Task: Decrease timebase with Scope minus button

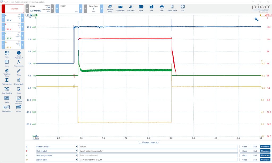Action: (27, 8)
